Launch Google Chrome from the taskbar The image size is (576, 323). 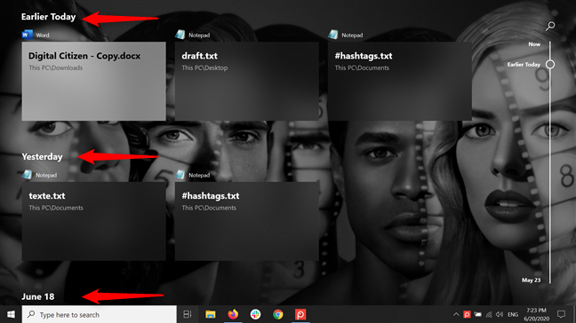pos(278,314)
